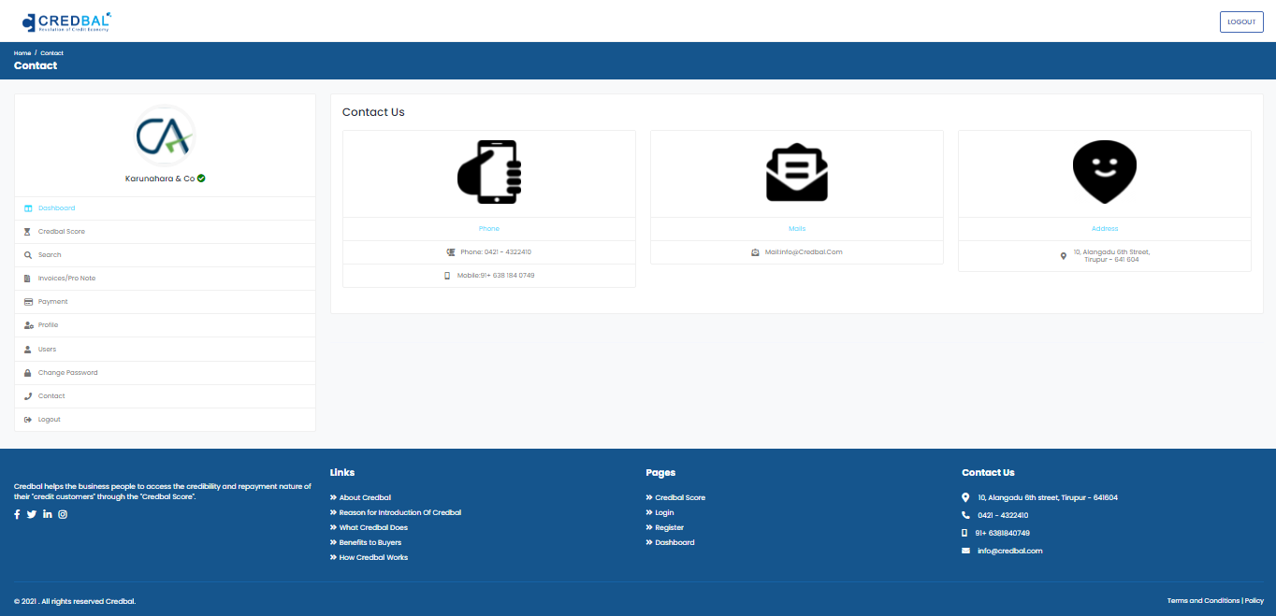Click the mobile icon beside Mobile:91+ number
This screenshot has height=616, width=1276.
(x=447, y=276)
